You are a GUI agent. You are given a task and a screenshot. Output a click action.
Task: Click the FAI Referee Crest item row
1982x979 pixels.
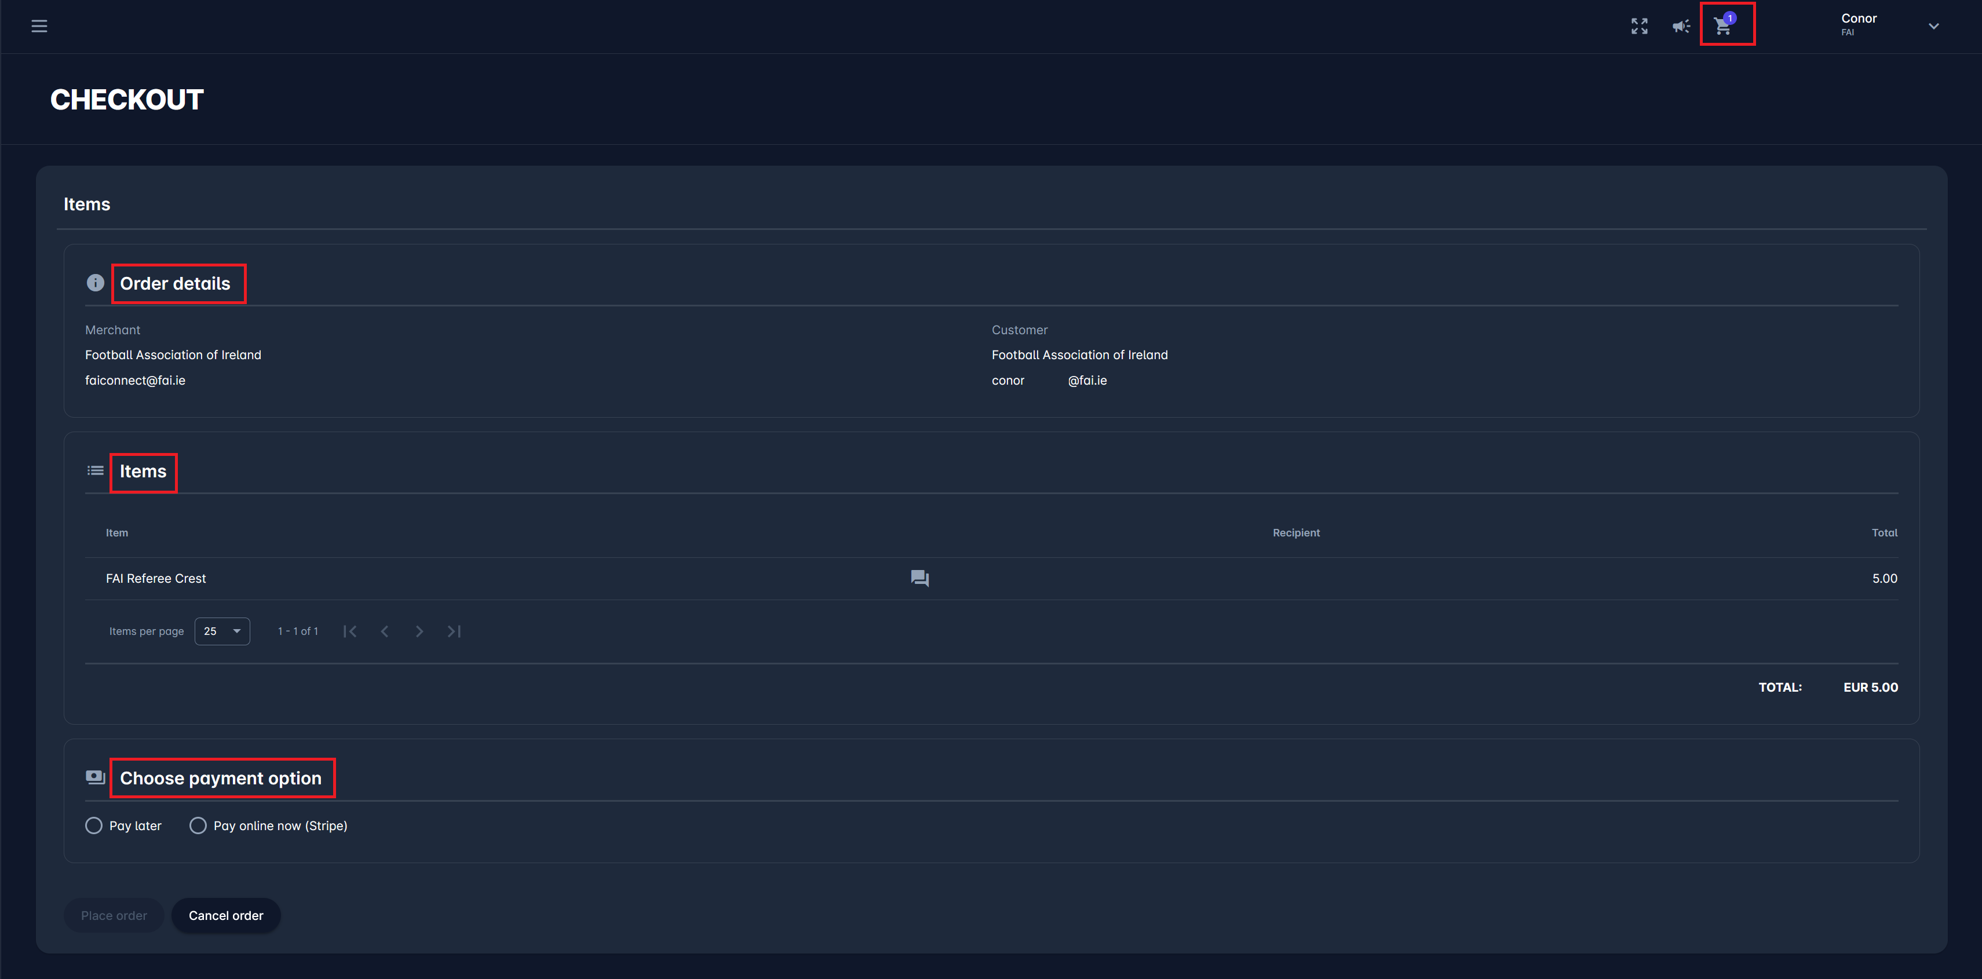[156, 578]
